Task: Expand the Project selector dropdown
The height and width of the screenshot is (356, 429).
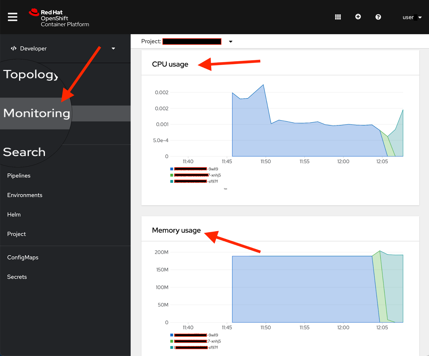Action: tap(231, 41)
